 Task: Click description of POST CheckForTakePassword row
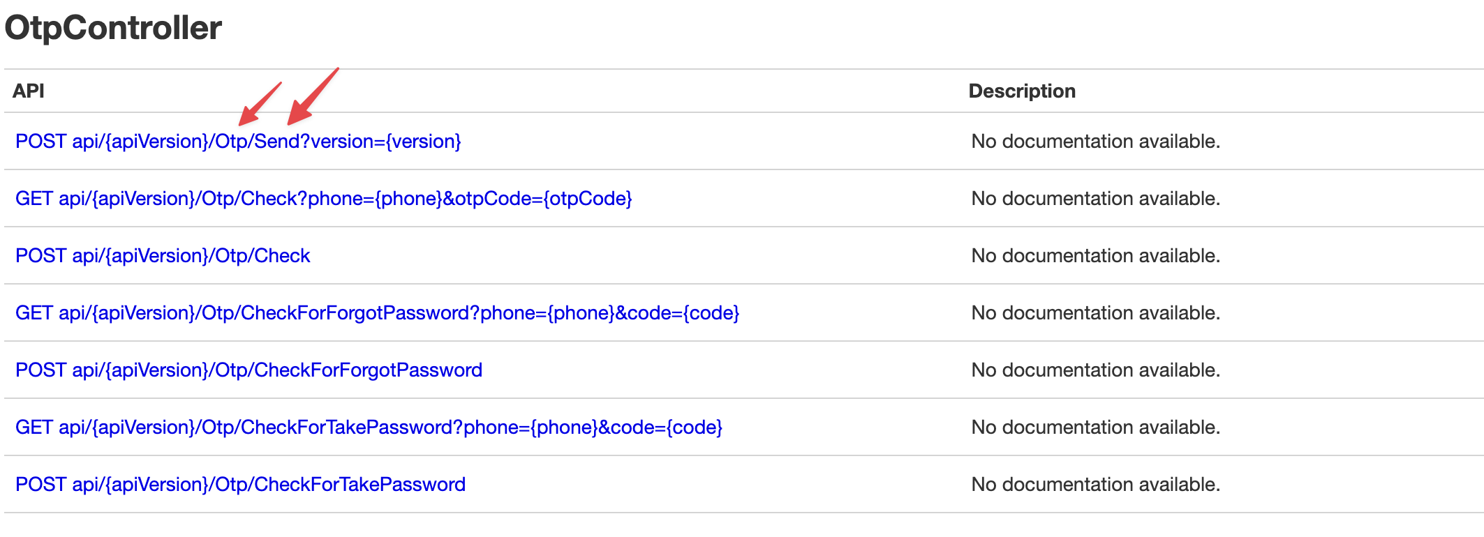[x=1096, y=485]
